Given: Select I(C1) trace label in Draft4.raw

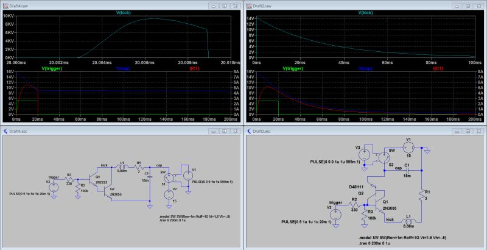Looking at the screenshot, I should pos(193,68).
